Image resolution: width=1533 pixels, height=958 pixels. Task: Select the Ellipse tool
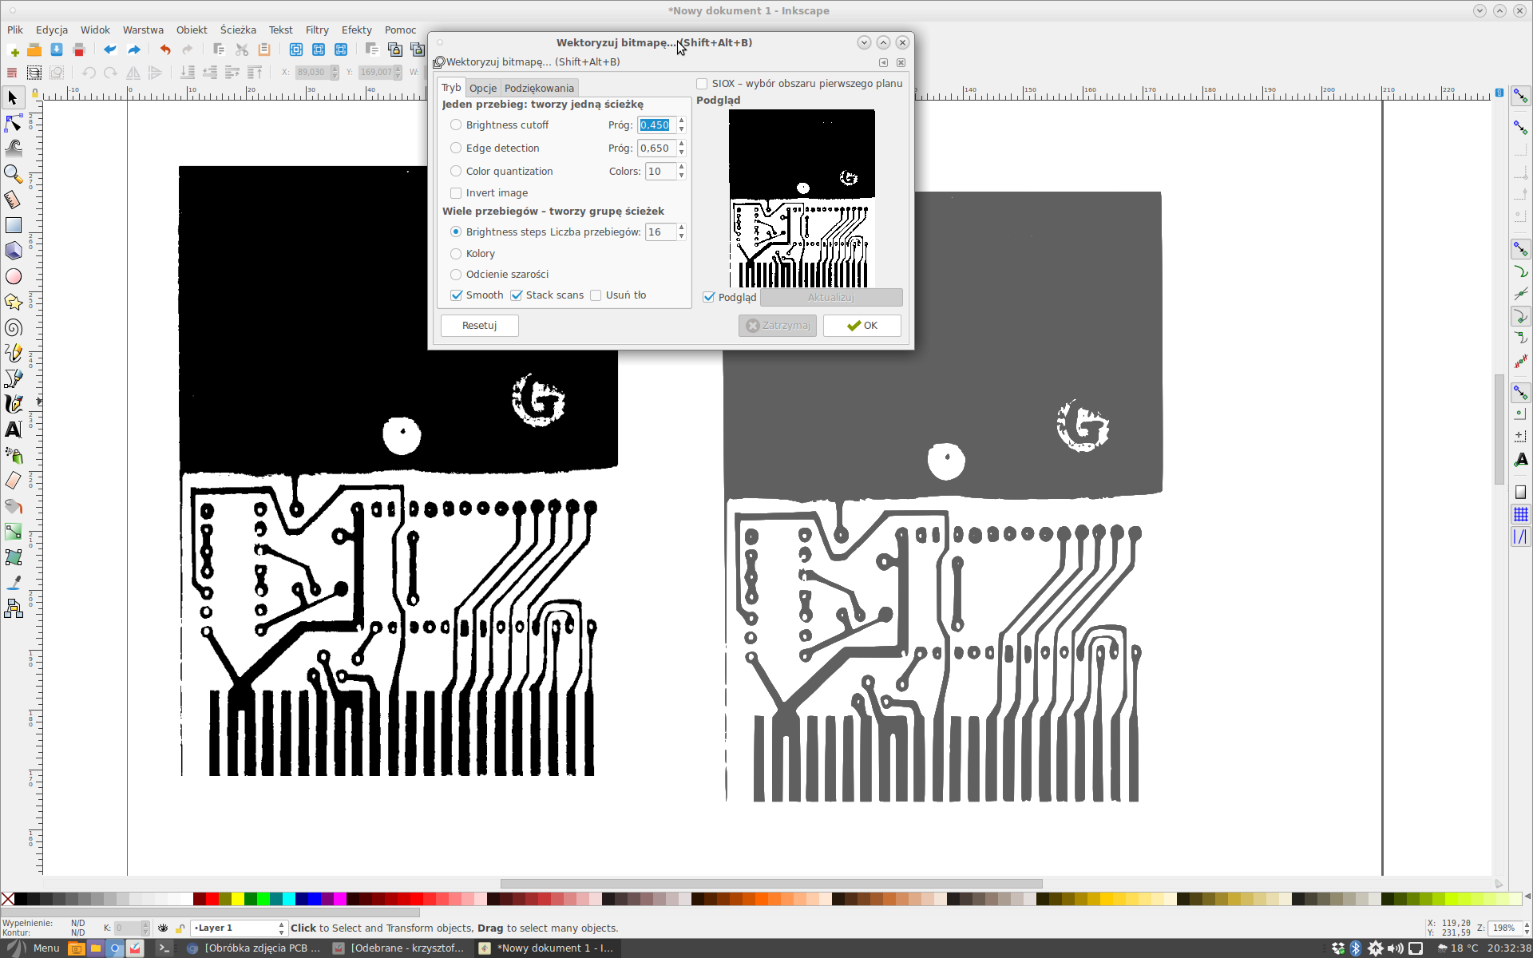13,276
